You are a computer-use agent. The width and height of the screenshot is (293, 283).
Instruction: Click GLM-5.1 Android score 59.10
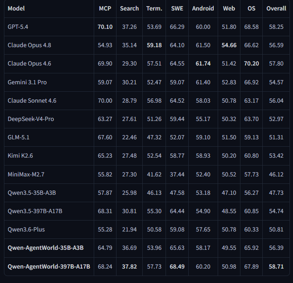(x=203, y=137)
